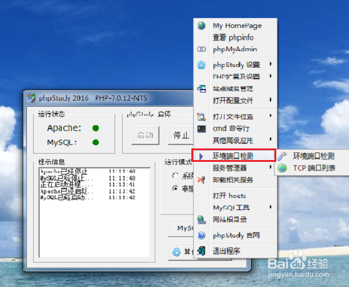Click the 'MySQL:' status label

tap(62, 142)
